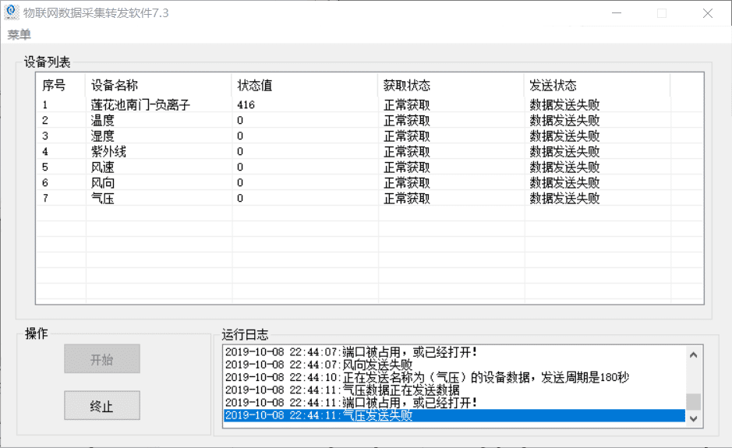
Task: Click the app icon in title bar
Action: [x=12, y=13]
